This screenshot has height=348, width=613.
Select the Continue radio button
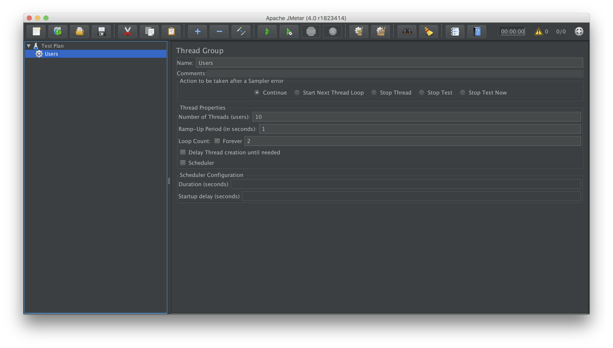tap(257, 92)
